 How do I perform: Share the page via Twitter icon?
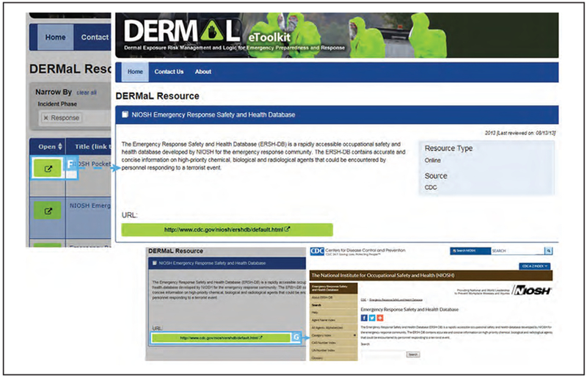(371, 318)
